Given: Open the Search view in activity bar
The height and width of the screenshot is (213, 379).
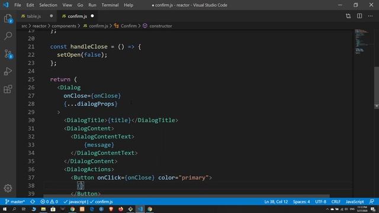Looking at the screenshot, I should [8, 36].
